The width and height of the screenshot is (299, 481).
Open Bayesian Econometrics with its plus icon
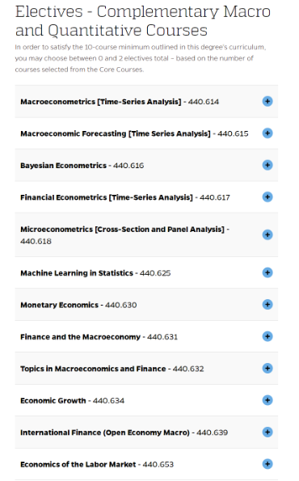(267, 165)
